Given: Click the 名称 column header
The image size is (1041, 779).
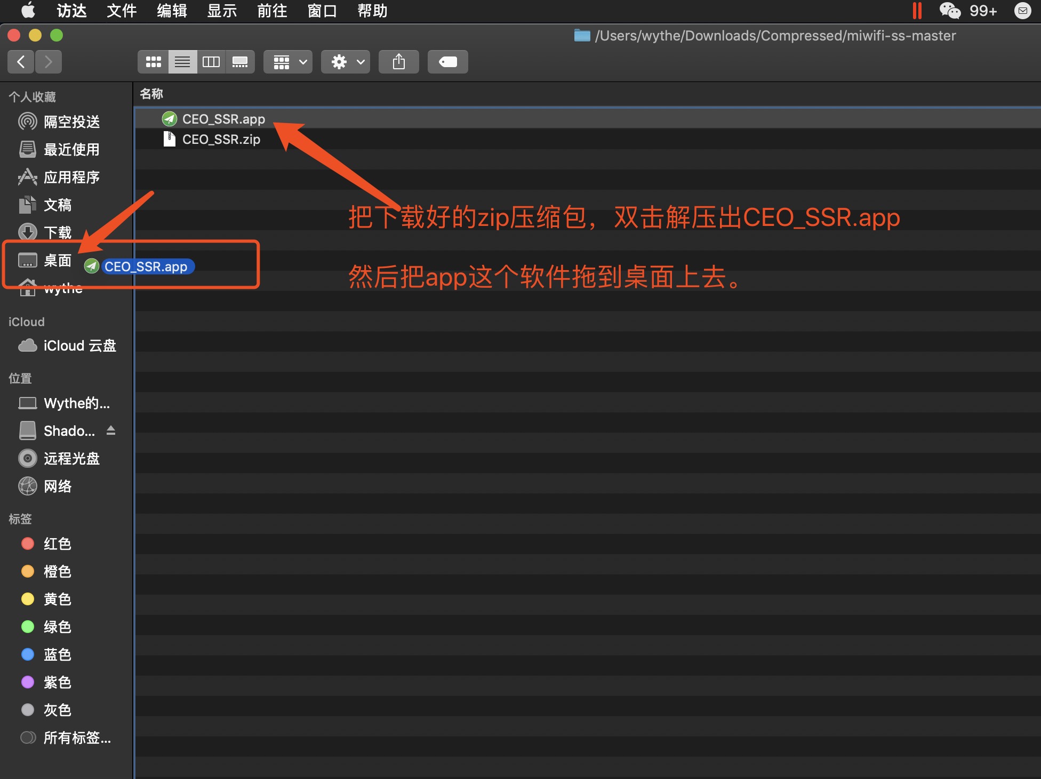Looking at the screenshot, I should pos(151,94).
